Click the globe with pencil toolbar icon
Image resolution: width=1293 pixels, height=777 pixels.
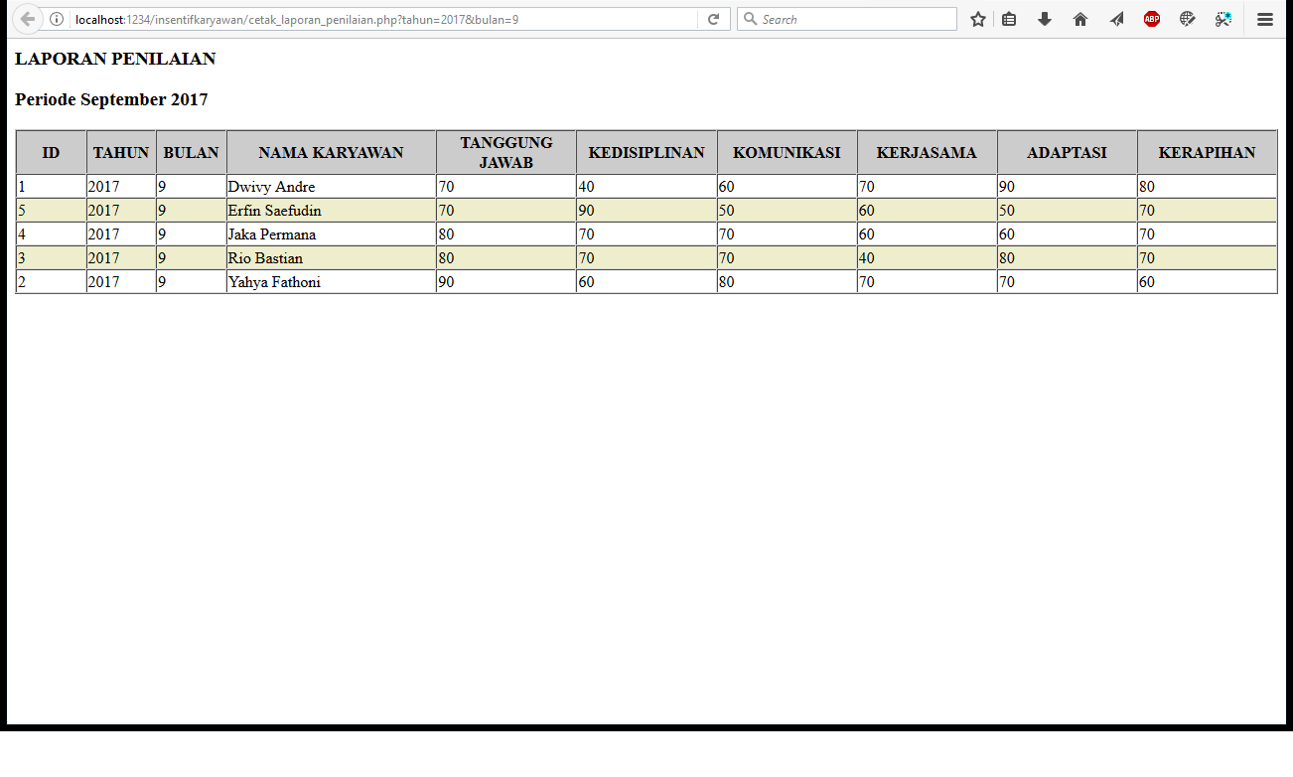pyautogui.click(x=1188, y=19)
